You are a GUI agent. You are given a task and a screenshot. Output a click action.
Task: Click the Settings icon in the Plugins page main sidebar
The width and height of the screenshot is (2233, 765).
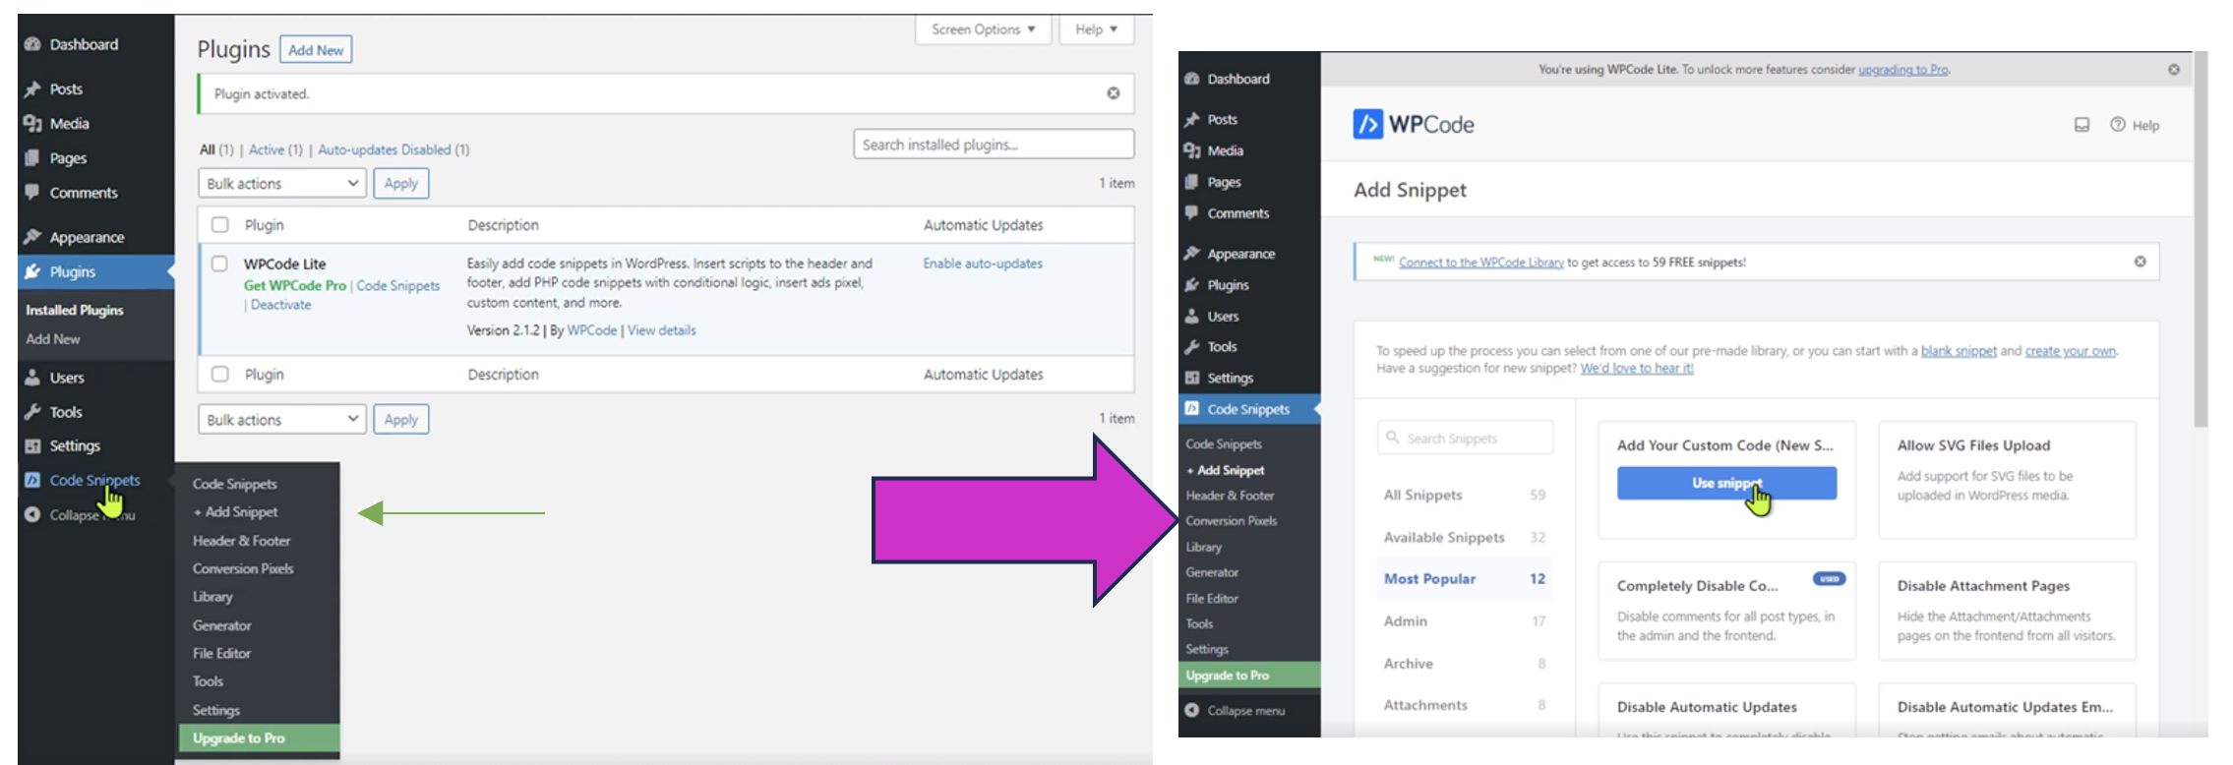pyautogui.click(x=32, y=446)
